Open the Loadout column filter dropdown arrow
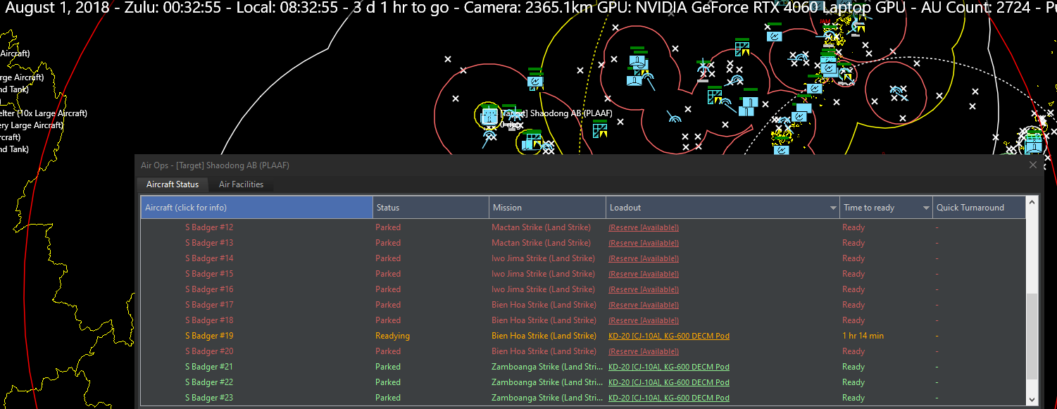 click(x=834, y=208)
